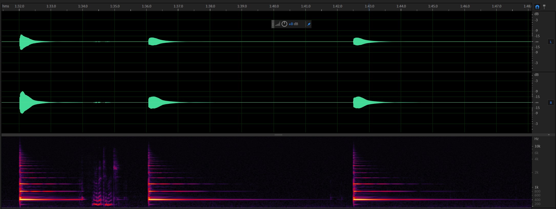The image size is (556, 209).
Task: Click the waveform-spectrogram divider handle
Action: pos(278,135)
